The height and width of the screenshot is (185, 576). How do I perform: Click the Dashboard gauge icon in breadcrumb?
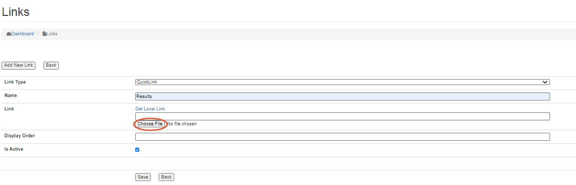[x=9, y=34]
